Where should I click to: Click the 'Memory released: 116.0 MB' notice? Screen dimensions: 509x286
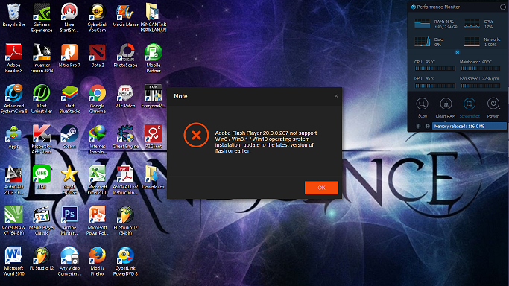coord(469,126)
